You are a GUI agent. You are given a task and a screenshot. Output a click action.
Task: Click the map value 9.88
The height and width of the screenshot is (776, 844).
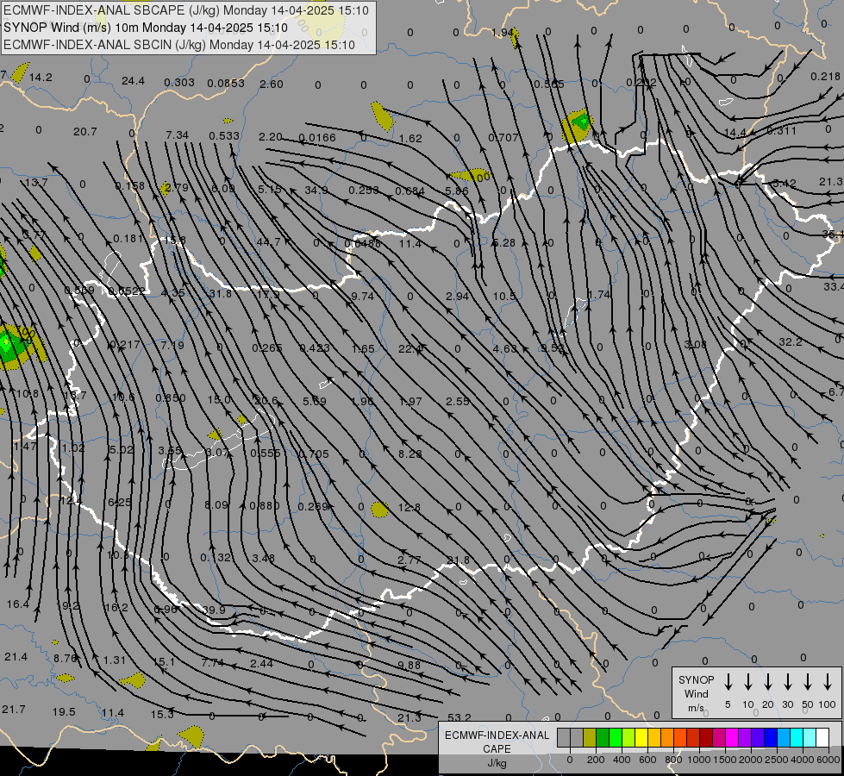pos(409,665)
